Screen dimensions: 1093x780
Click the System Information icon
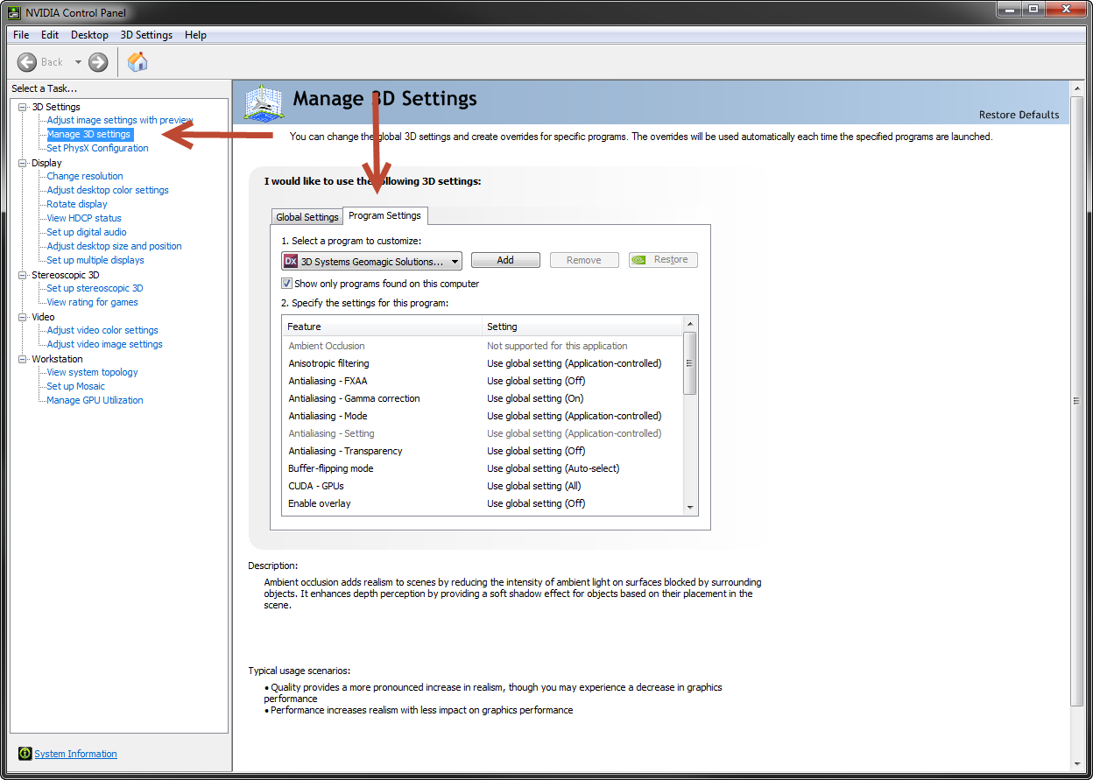[25, 754]
